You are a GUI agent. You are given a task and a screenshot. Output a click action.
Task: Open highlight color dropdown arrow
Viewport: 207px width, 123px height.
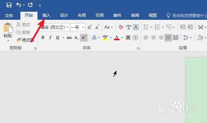click(x=111, y=38)
